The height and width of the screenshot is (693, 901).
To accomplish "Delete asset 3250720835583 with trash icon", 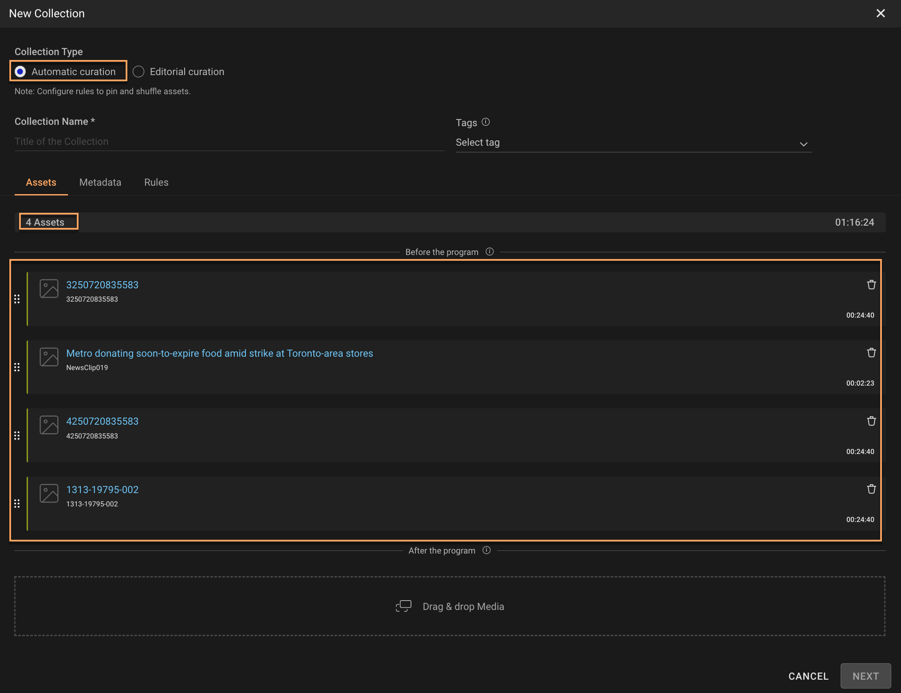I will [871, 285].
